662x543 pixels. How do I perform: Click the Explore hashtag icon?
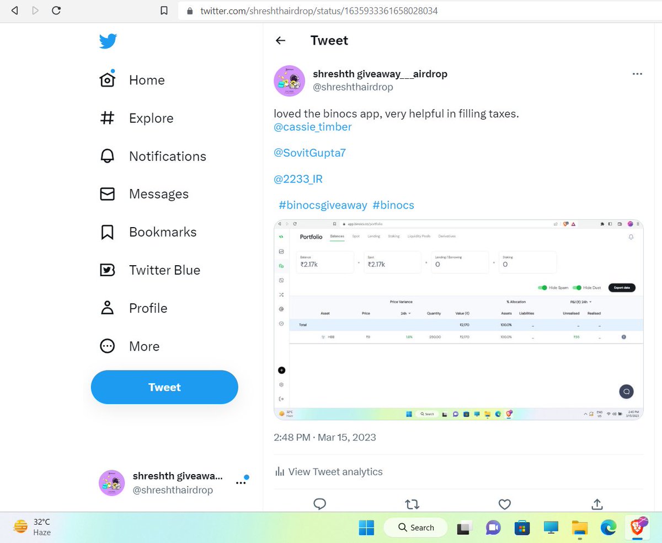pos(107,118)
